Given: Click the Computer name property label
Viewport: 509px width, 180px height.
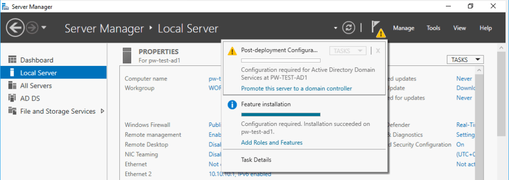Looking at the screenshot, I should click(x=146, y=79).
